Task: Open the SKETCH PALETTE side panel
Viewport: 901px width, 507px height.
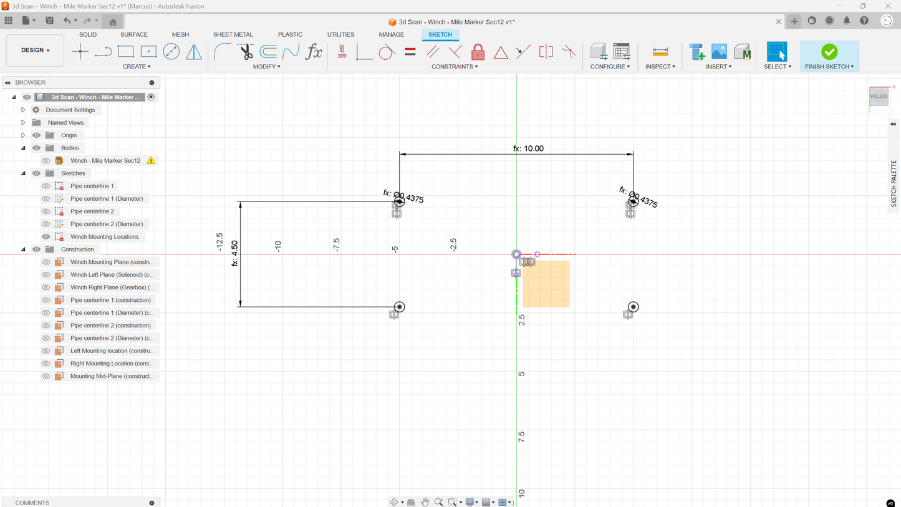Action: click(x=894, y=183)
